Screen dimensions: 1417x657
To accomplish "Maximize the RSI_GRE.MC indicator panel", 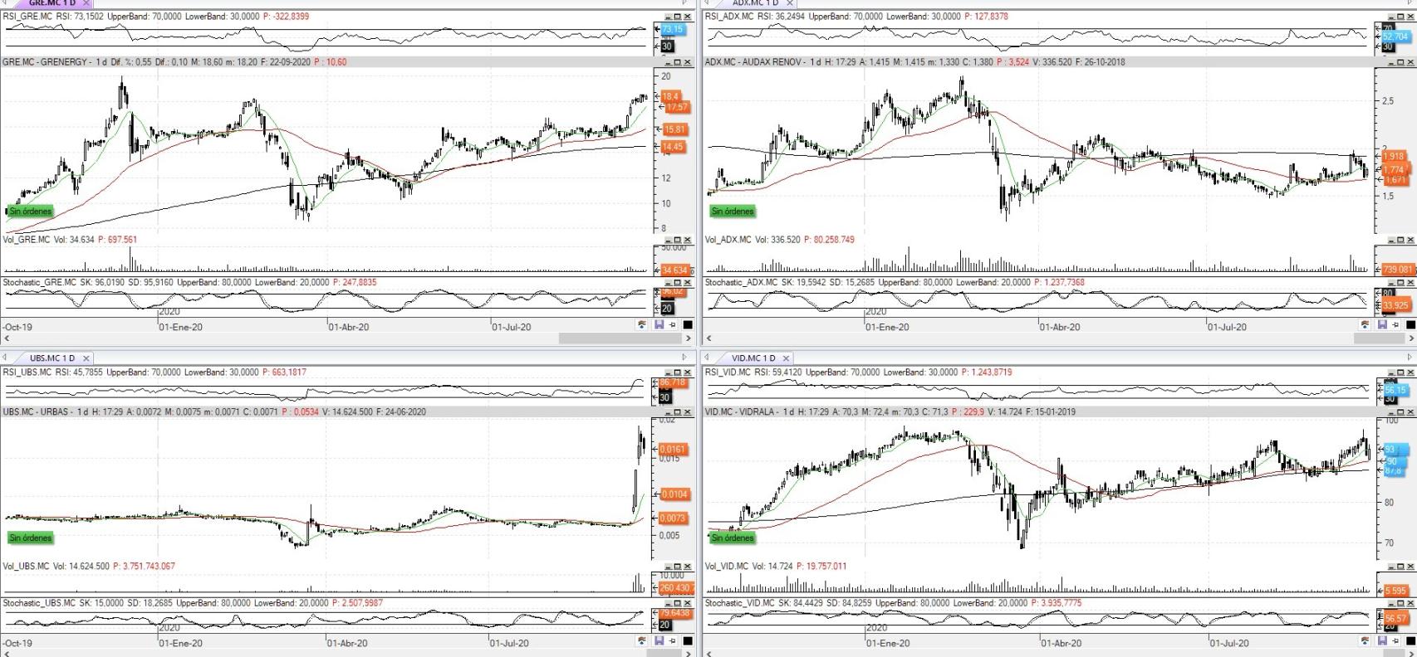I will tap(677, 17).
